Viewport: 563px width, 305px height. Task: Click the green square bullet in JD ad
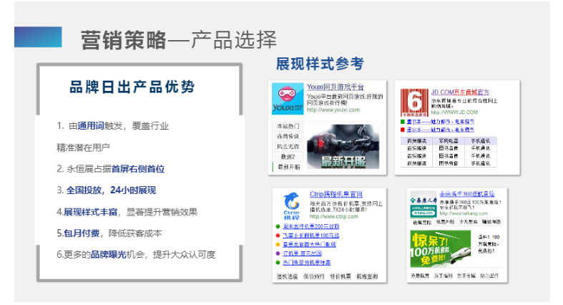pos(403,122)
